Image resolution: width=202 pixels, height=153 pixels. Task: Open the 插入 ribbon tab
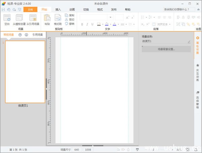[x=58, y=10]
